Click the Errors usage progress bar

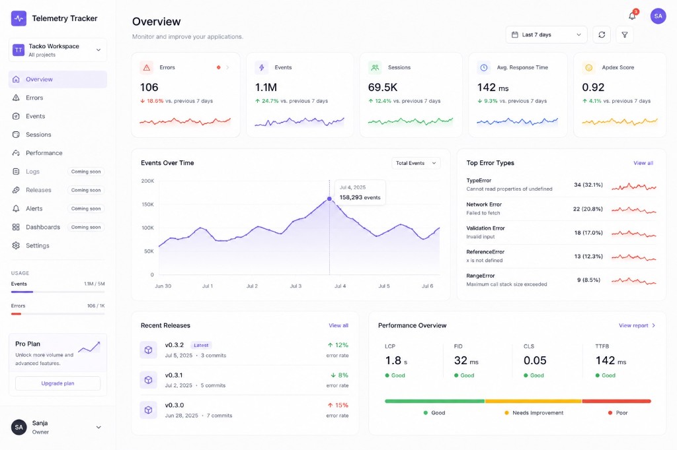(x=58, y=314)
